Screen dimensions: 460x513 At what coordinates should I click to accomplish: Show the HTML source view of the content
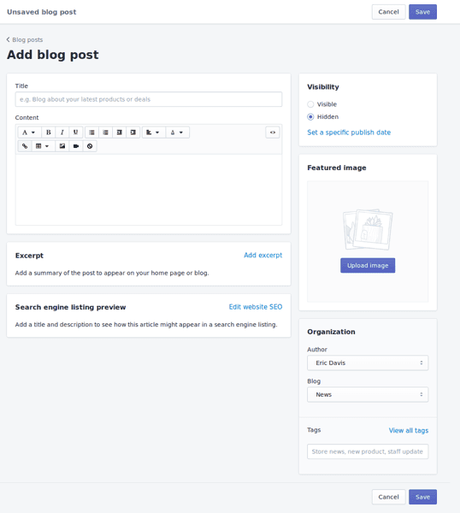click(273, 133)
